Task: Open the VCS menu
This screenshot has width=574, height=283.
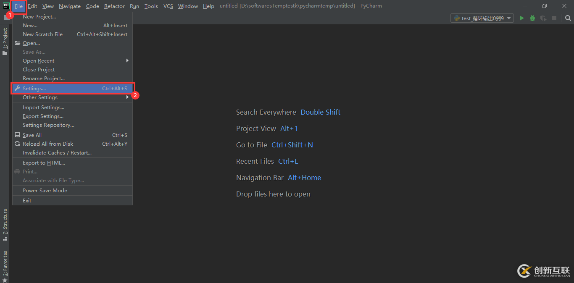Action: click(168, 6)
